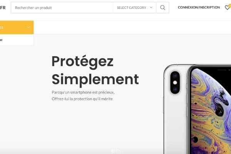Click the magnifier search icon
Screen dimensions: 231x154
click(162, 8)
